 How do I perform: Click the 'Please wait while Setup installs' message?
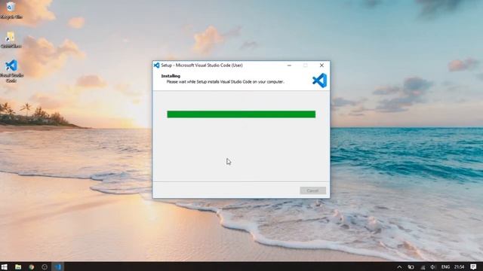point(225,82)
